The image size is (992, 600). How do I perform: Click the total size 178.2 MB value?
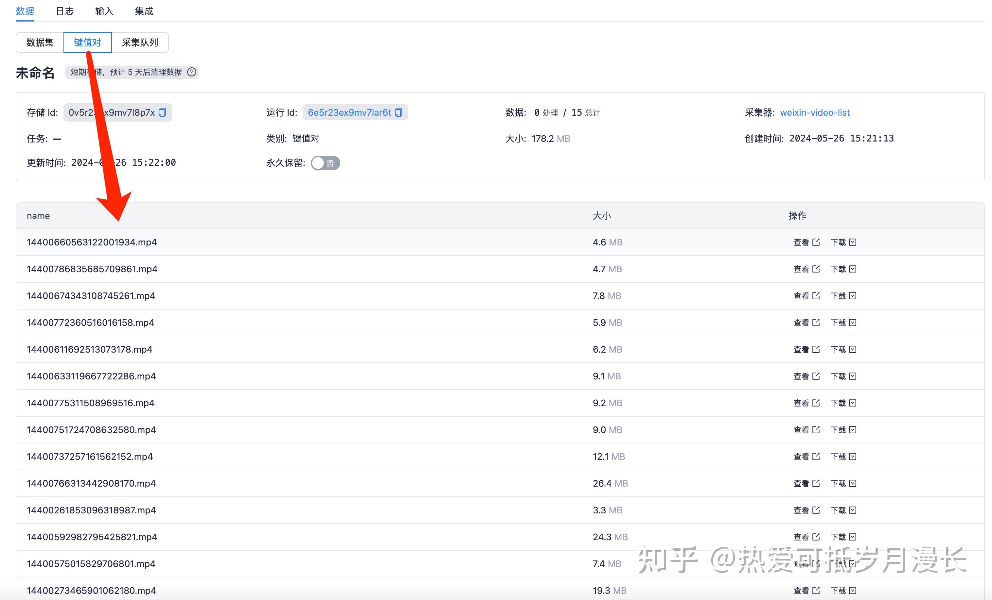point(550,139)
